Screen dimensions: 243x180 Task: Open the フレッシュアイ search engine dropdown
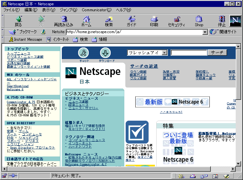(165, 53)
